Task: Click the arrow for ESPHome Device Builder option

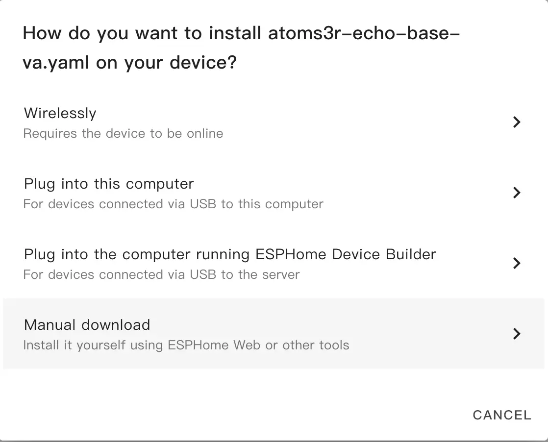Action: tap(516, 263)
